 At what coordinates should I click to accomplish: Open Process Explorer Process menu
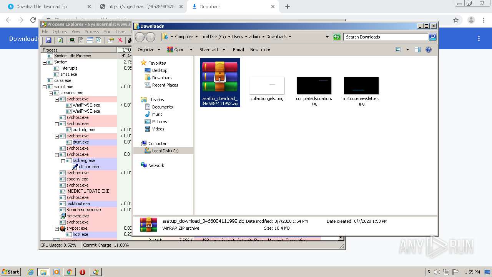point(91,32)
